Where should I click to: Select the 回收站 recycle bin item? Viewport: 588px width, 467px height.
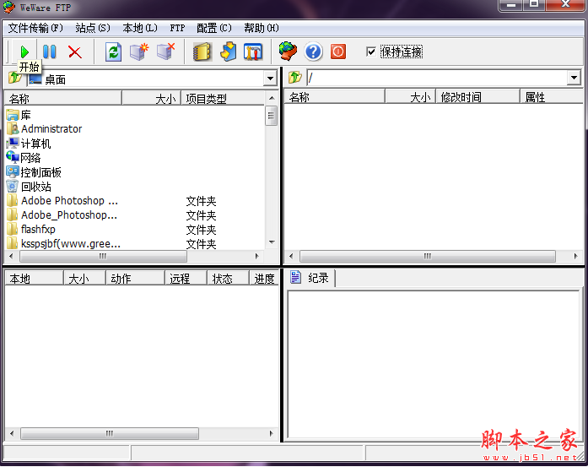click(x=29, y=187)
